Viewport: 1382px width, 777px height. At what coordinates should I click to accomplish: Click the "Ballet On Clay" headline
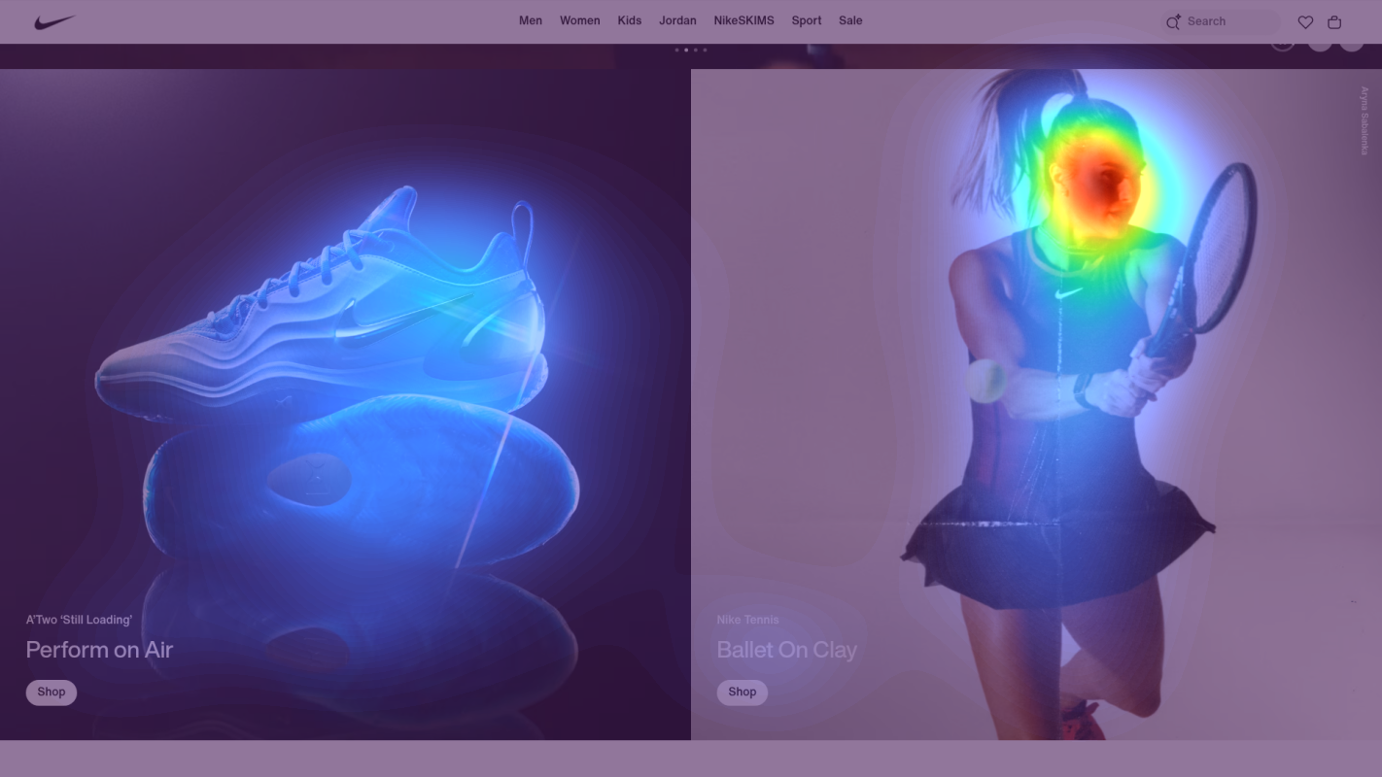tap(787, 650)
